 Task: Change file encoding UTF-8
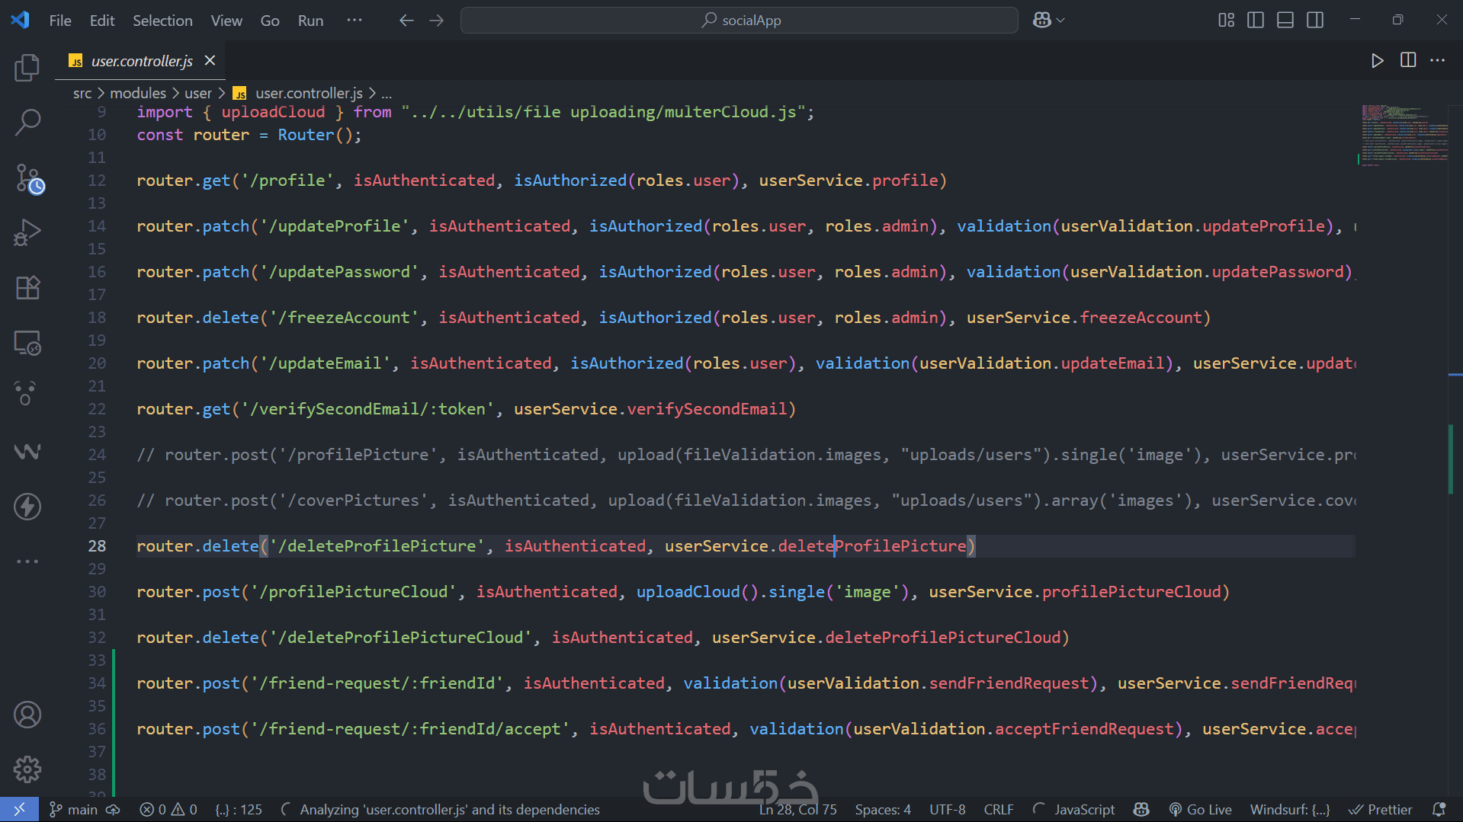(x=948, y=809)
